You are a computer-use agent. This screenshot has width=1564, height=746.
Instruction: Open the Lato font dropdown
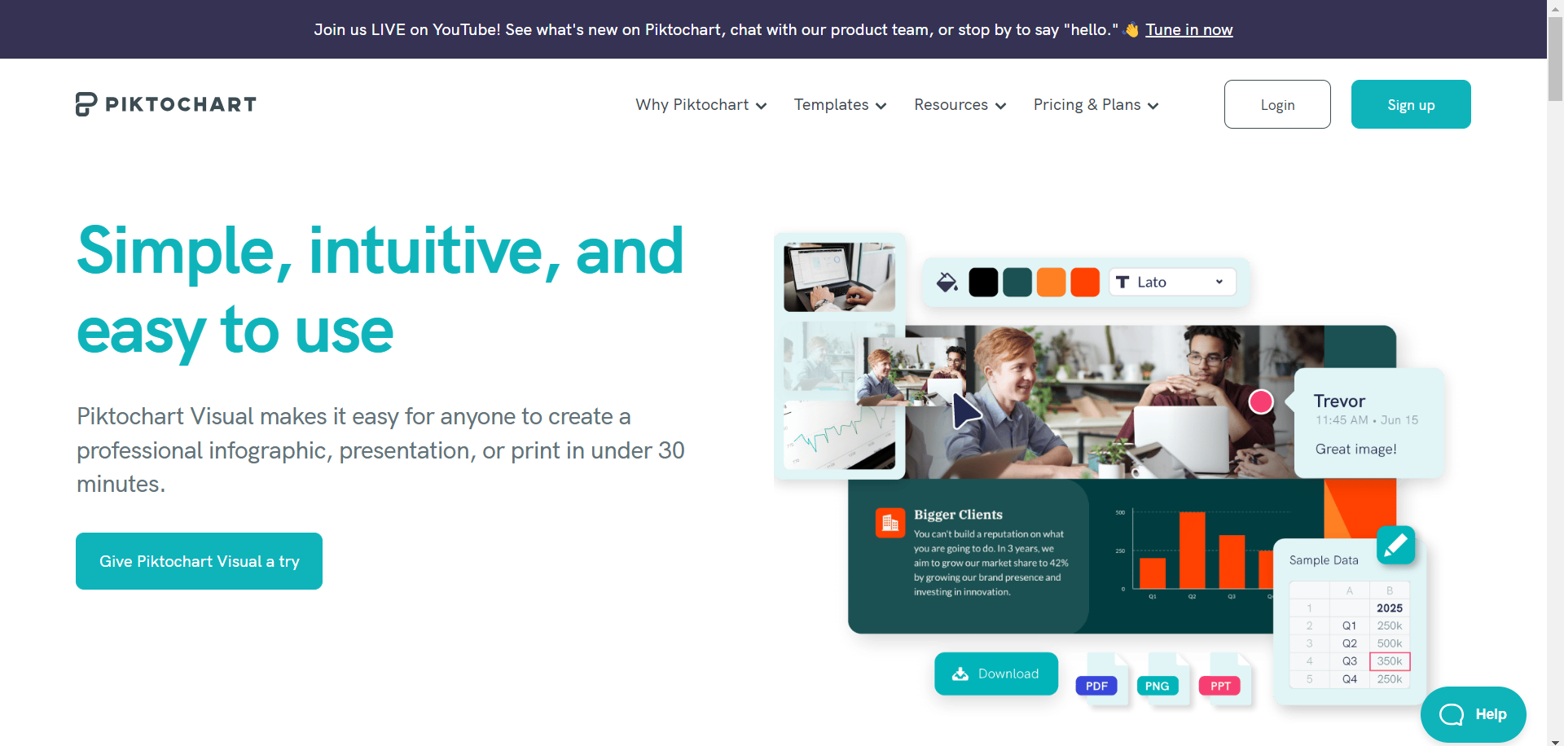click(x=1172, y=282)
